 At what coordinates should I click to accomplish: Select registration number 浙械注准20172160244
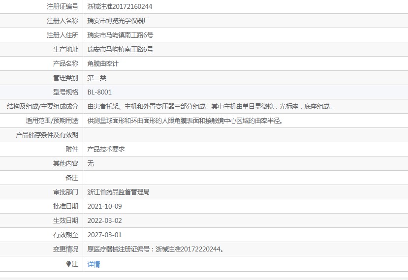(120, 6)
